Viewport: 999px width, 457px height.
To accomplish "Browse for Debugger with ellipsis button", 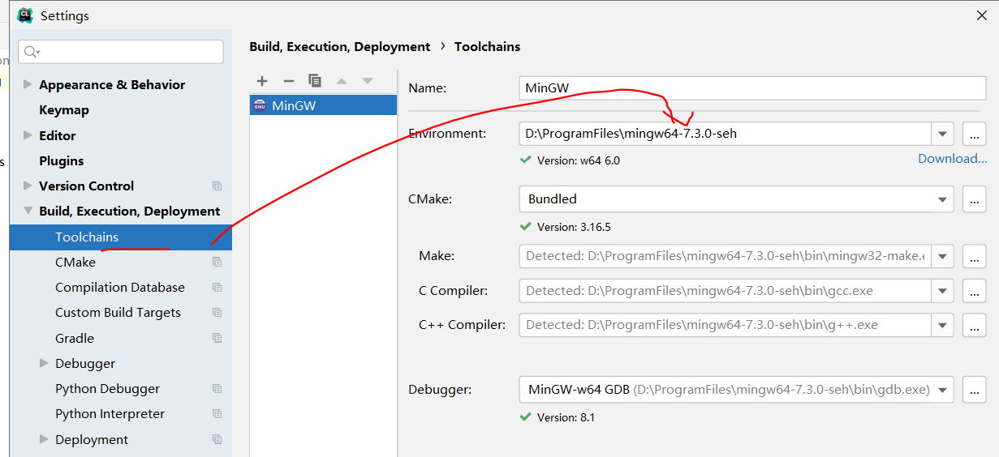I will pos(974,390).
